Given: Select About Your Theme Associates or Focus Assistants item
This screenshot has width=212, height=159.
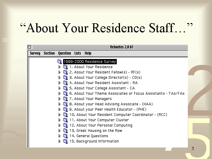Looking at the screenshot, I should tap(127, 94).
